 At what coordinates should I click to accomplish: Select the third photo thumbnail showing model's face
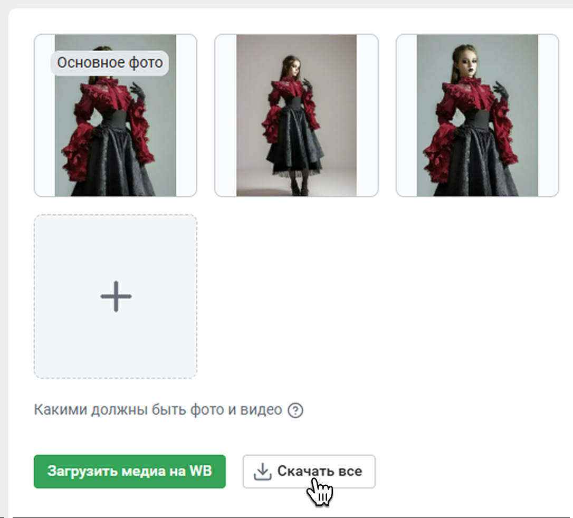(x=477, y=116)
